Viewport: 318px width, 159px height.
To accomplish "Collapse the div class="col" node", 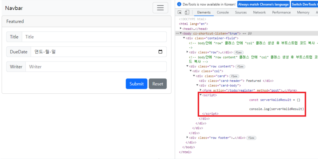I will tap(190, 71).
